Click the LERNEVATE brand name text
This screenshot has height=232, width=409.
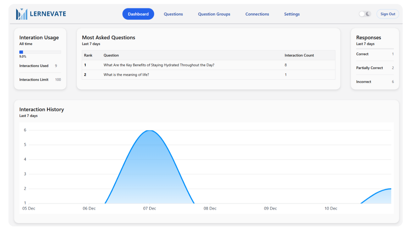pos(48,14)
